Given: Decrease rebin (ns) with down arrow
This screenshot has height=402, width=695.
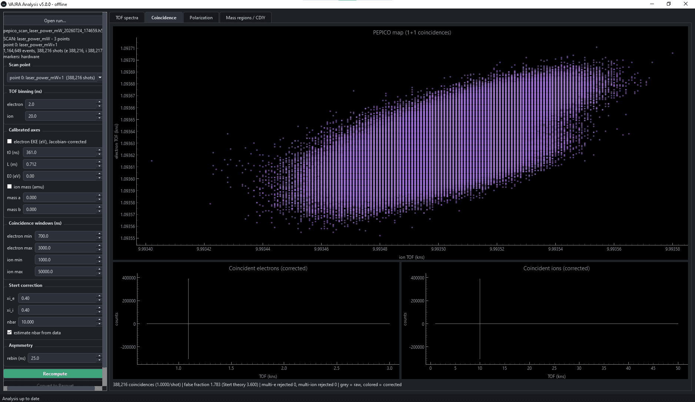Looking at the screenshot, I should pos(99,361).
